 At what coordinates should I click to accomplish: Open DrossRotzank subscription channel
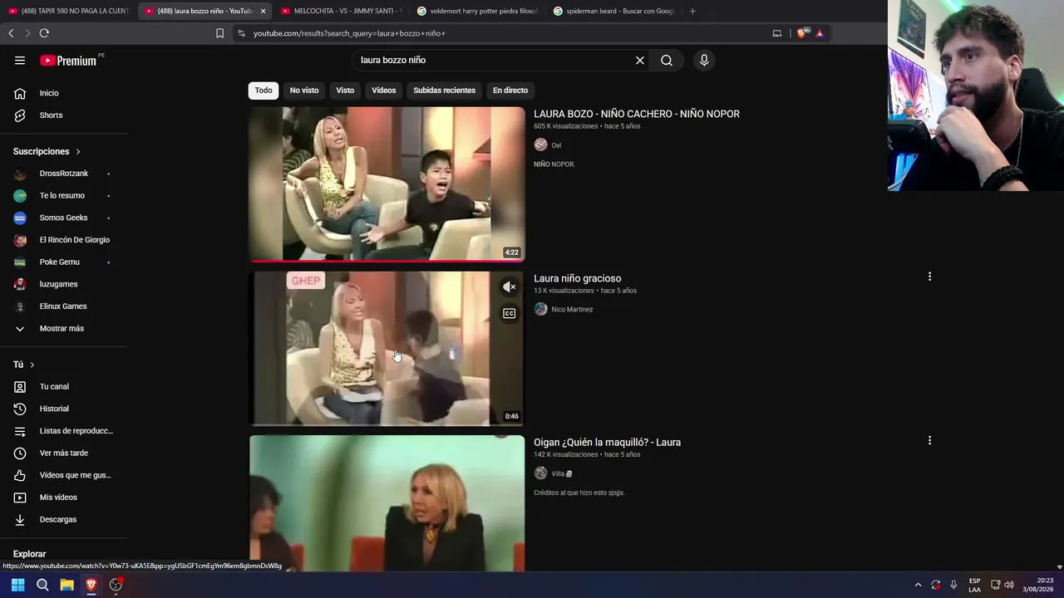64,174
